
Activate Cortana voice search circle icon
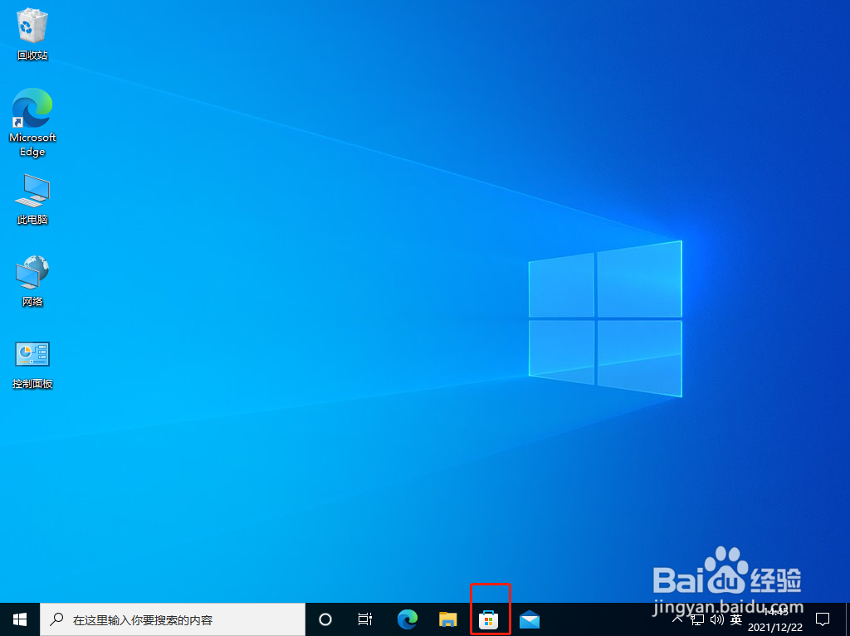click(325, 619)
